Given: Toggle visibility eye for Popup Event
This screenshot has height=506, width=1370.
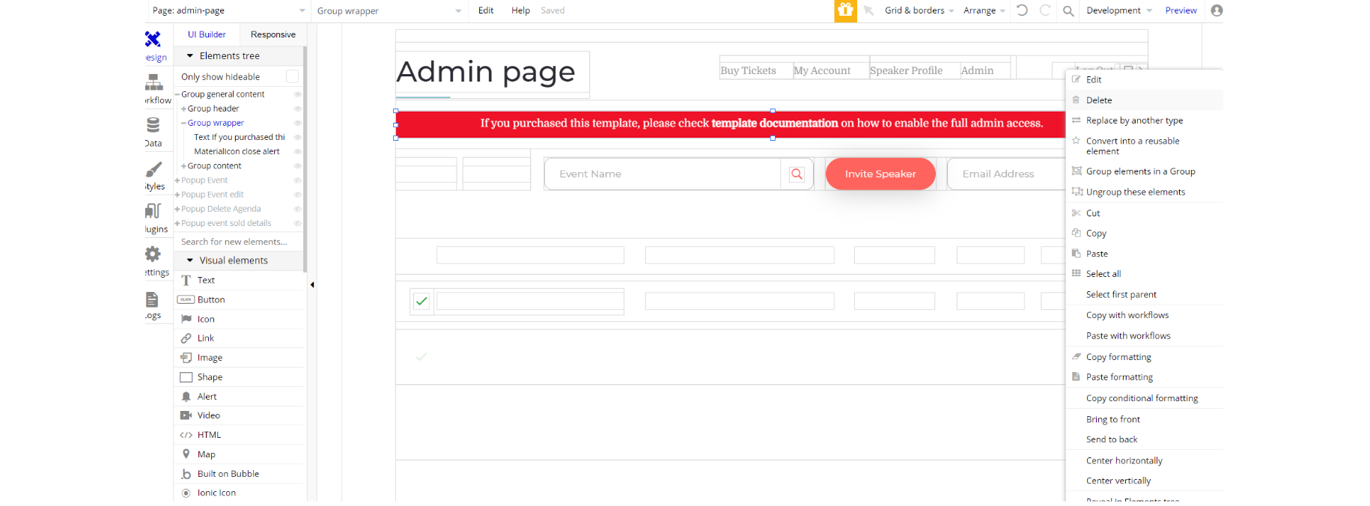Looking at the screenshot, I should point(297,180).
